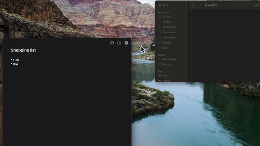This screenshot has width=260, height=146.
Task: Open Shared in the Finder sidebar
Action: pos(167,64)
